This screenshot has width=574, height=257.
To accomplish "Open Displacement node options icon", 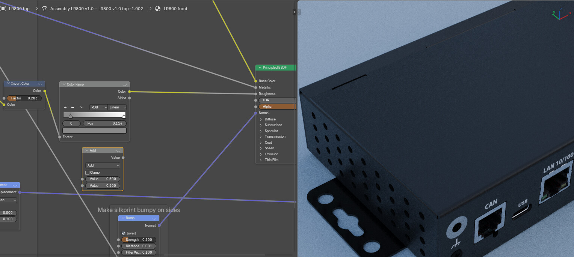I will (x=15, y=185).
